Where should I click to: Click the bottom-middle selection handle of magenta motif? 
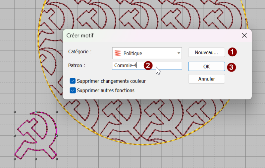tap(36, 159)
